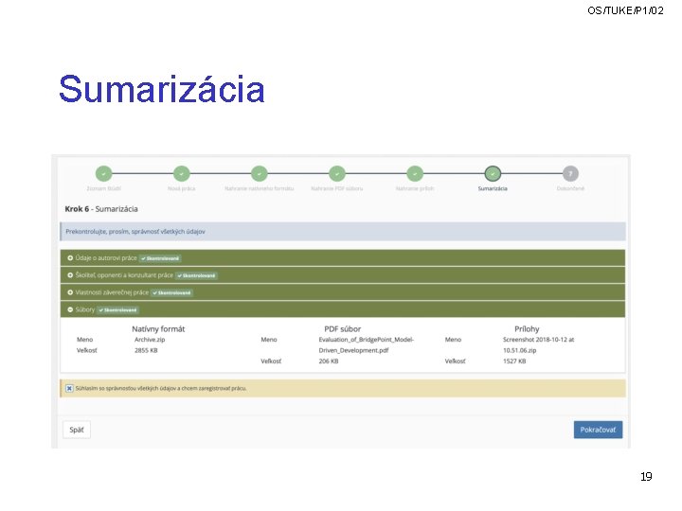Click the grey 'Dokončené' step circle
The width and height of the screenshot is (682, 511).
[x=570, y=173]
